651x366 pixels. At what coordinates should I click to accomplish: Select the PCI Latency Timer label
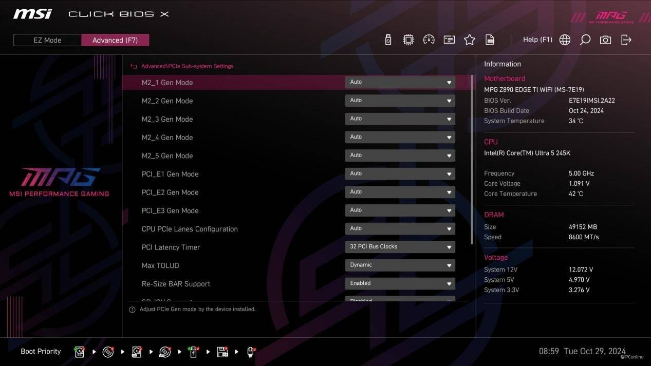point(171,247)
